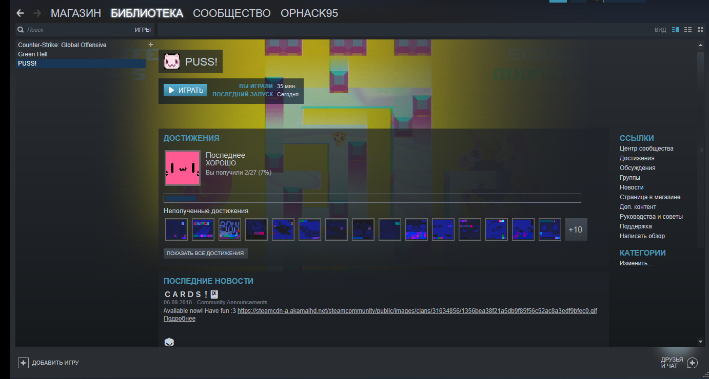
Task: Click the '35 мин.' playtime value
Action: [x=287, y=86]
